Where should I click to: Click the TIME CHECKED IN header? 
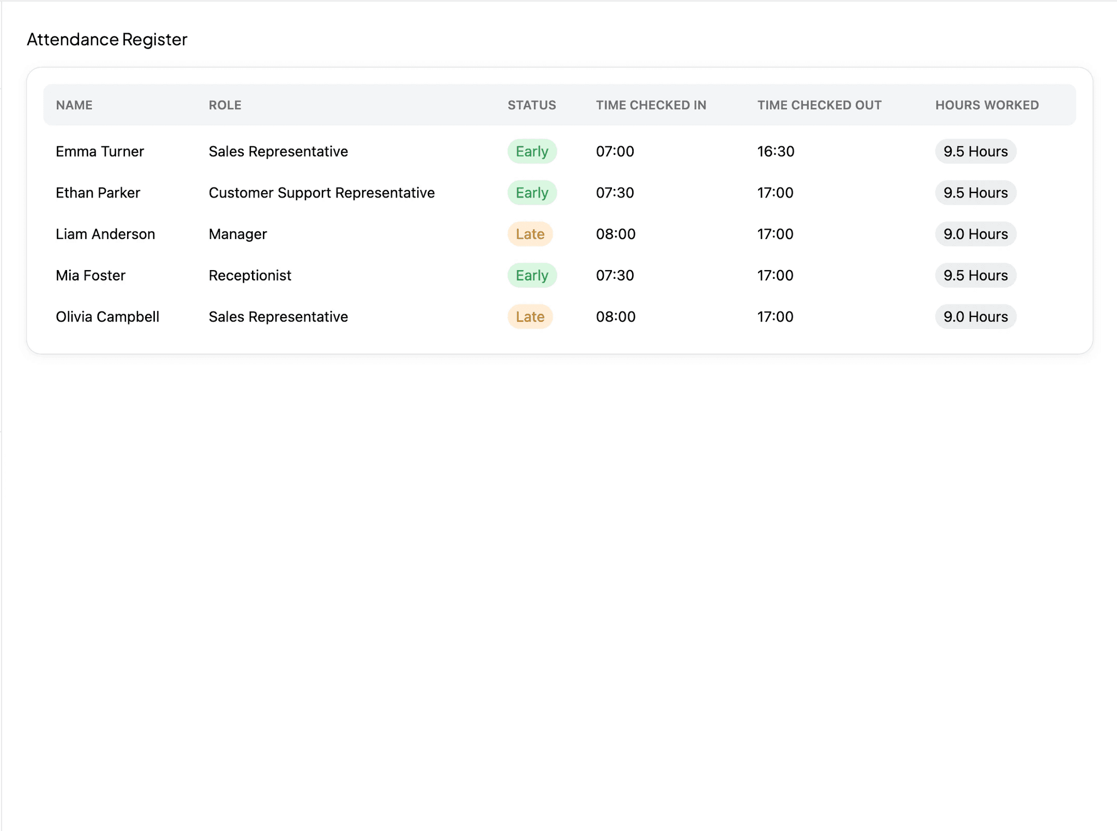click(x=651, y=105)
